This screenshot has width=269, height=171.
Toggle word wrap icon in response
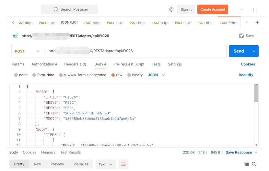point(123,164)
